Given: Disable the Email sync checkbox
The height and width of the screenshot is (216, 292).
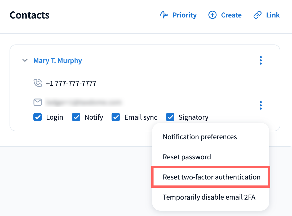Looking at the screenshot, I should pyautogui.click(x=116, y=117).
